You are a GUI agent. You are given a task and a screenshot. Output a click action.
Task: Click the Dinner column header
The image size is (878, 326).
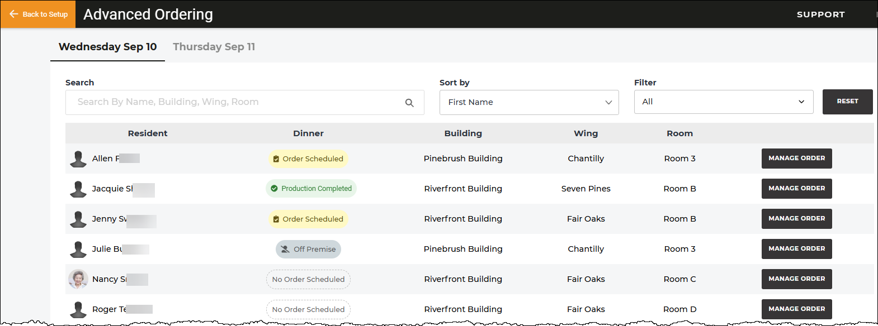tap(308, 133)
